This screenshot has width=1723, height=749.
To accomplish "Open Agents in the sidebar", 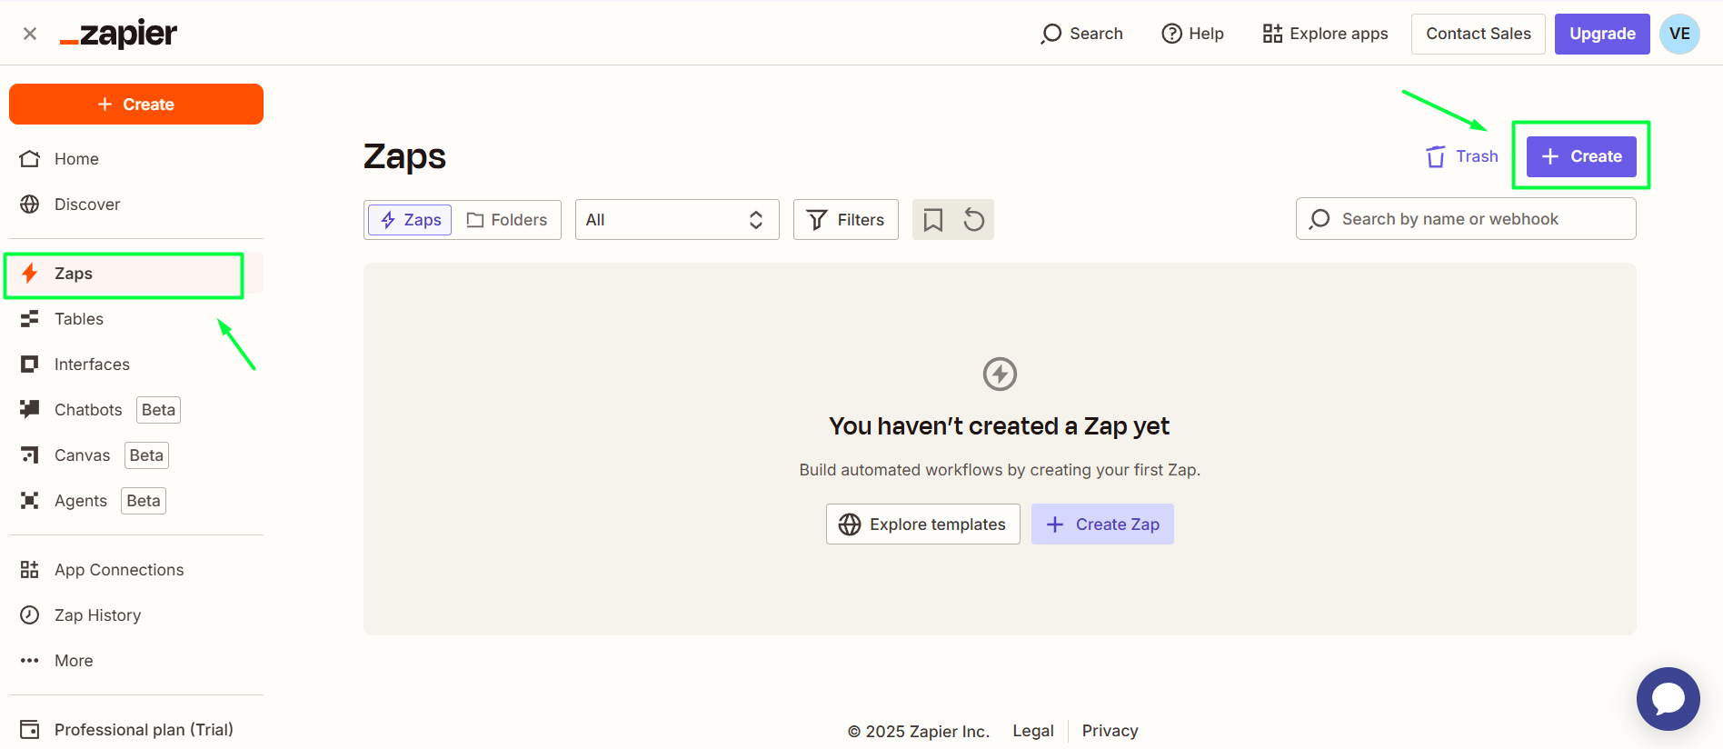I will (x=136, y=501).
